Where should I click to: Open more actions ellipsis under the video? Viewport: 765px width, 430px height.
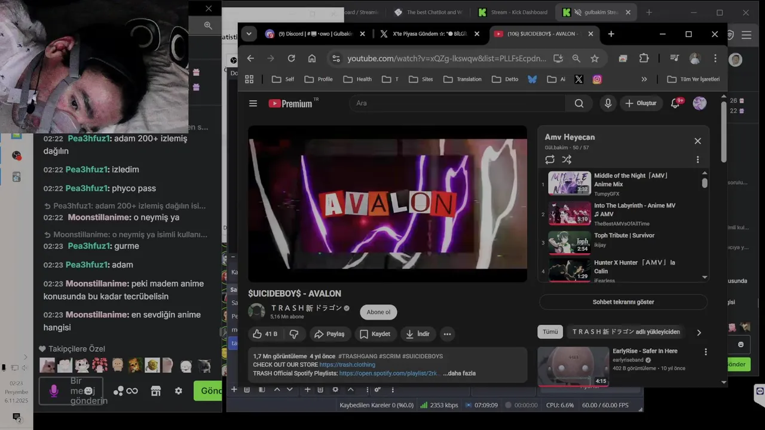tap(447, 334)
